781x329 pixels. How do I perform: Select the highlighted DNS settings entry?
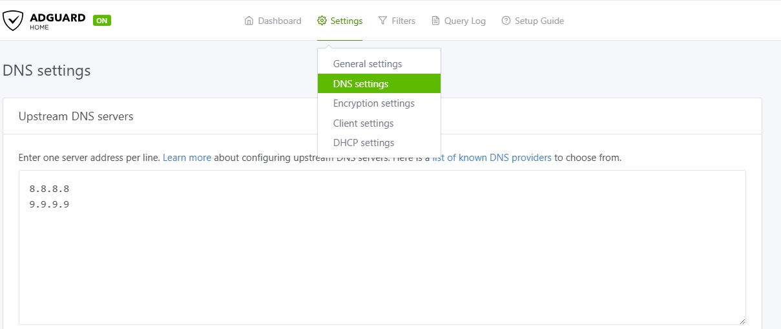[360, 84]
